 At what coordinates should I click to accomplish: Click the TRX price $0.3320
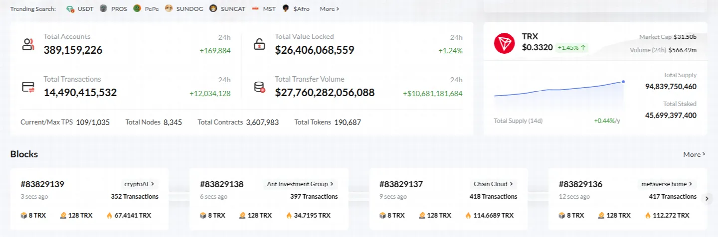(x=537, y=48)
